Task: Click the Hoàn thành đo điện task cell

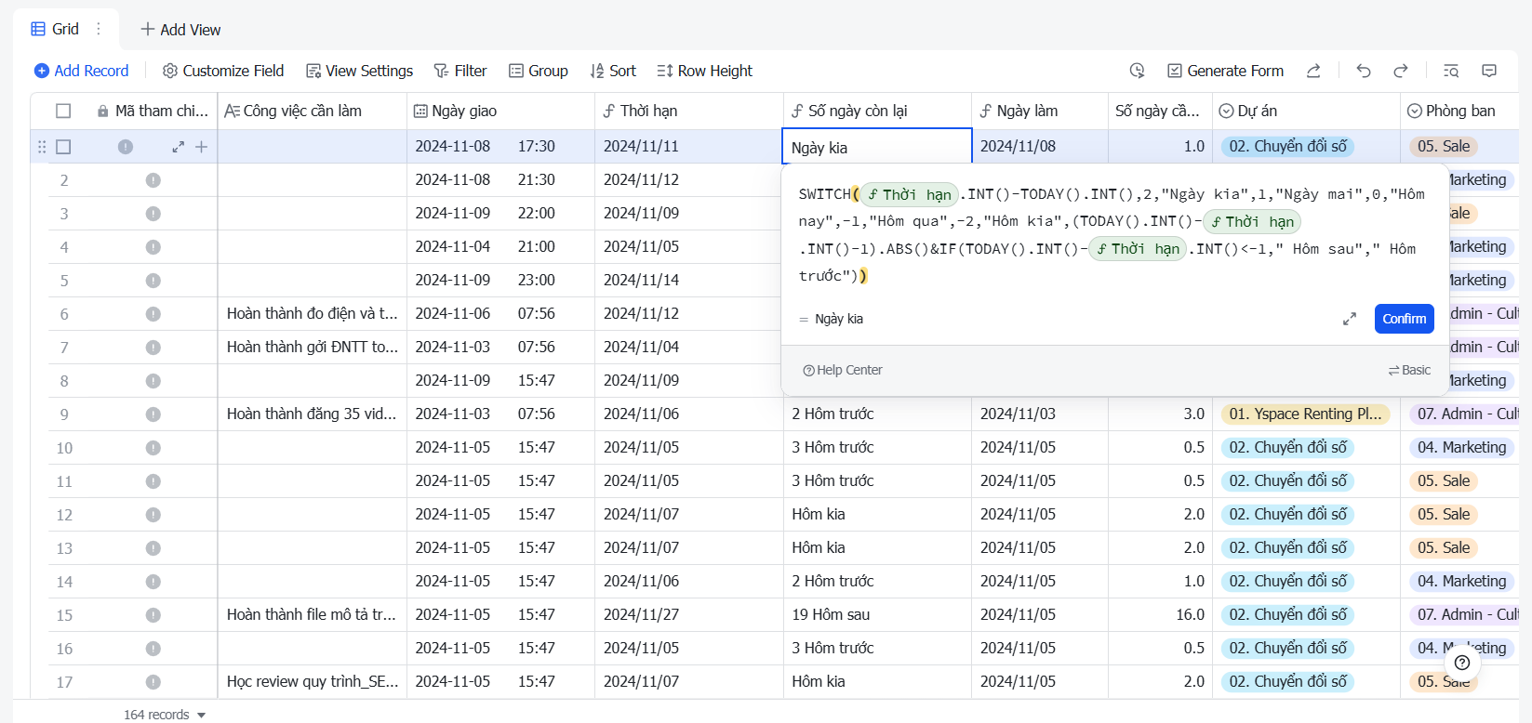Action: coord(313,313)
